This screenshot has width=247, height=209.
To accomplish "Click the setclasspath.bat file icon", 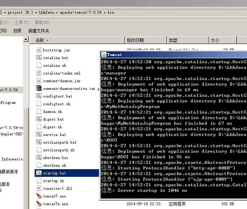I will [x=39, y=142].
